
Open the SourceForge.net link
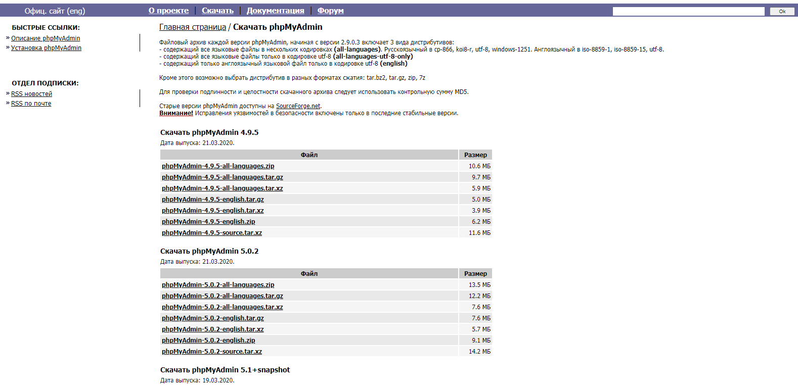pos(298,106)
